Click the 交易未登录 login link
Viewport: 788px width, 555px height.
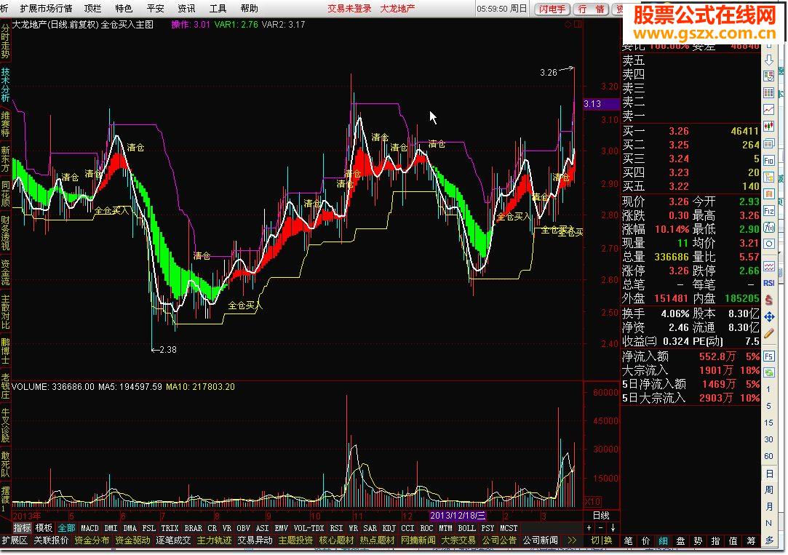(349, 9)
